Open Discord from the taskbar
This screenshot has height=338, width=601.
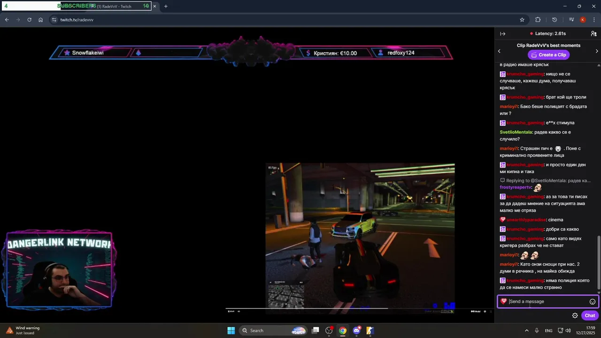(356, 330)
